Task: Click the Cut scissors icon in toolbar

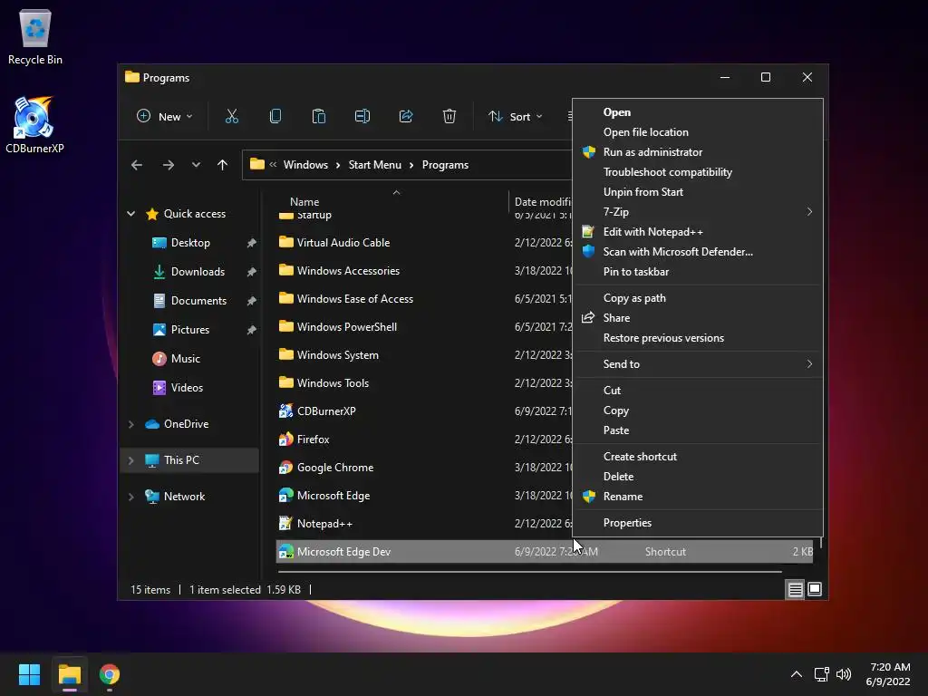Action: click(231, 116)
